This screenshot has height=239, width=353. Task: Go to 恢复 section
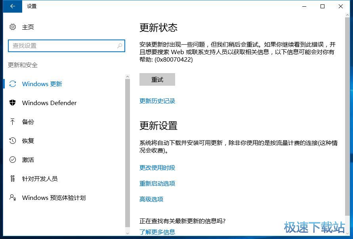click(x=28, y=141)
